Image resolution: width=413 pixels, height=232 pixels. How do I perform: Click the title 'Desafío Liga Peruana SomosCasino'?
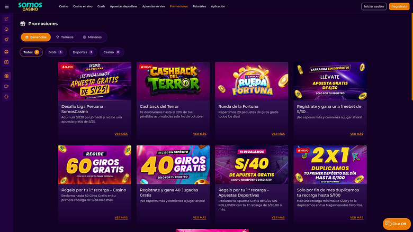point(82,109)
